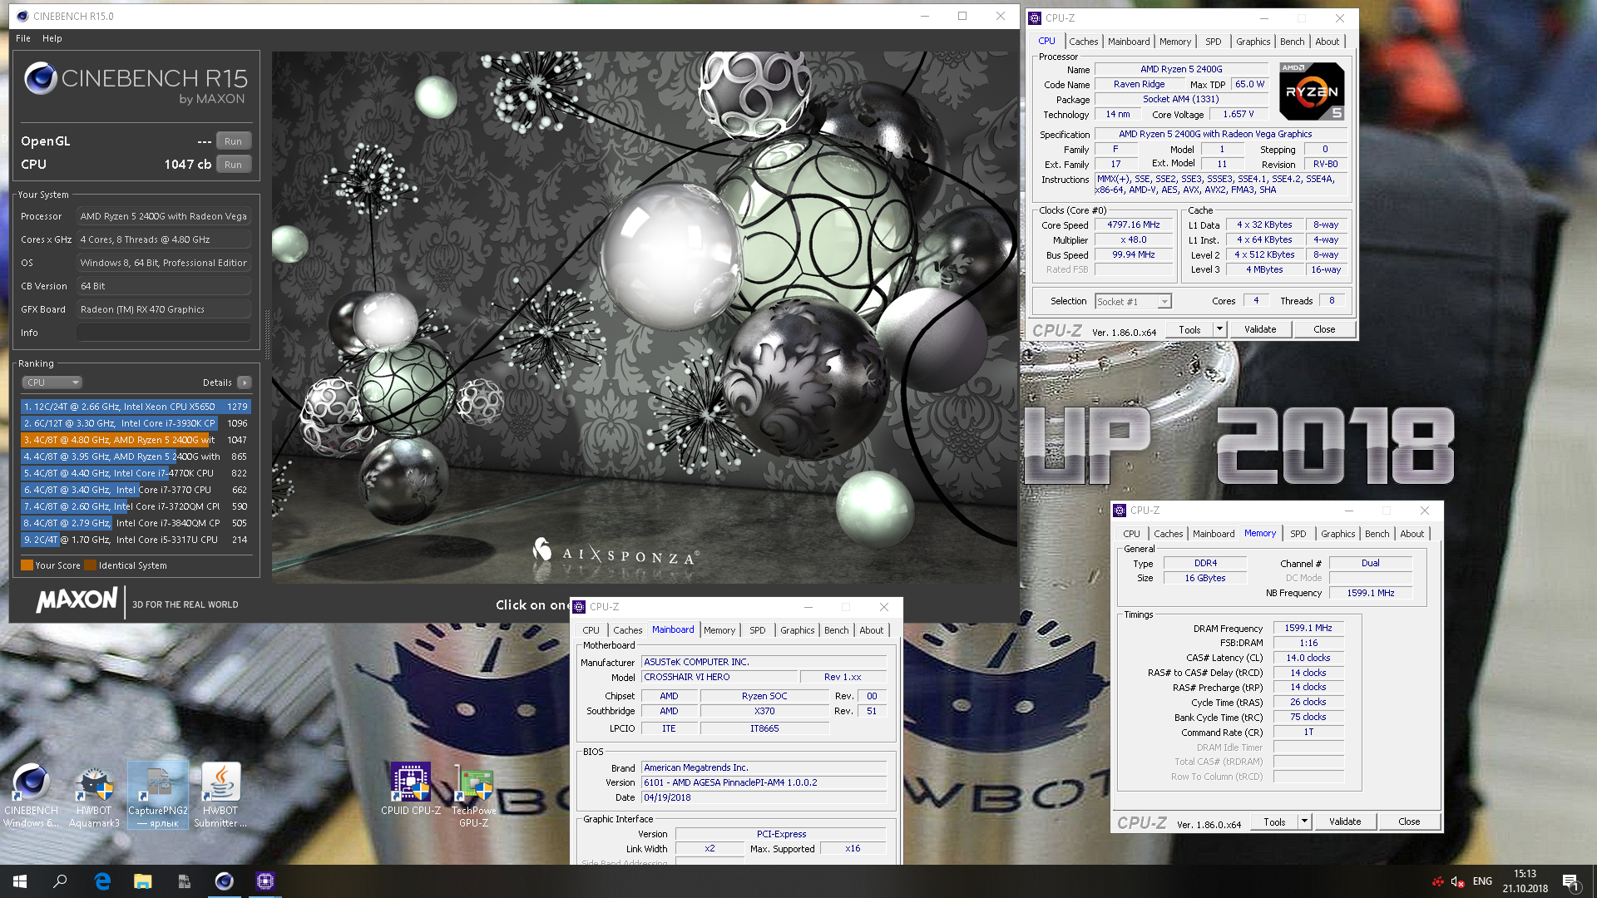
Task: Open the HWBOT Aquamark3 desktop icon
Action: tap(94, 796)
